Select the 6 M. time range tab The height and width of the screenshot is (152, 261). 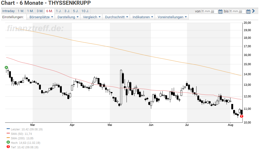(50, 11)
